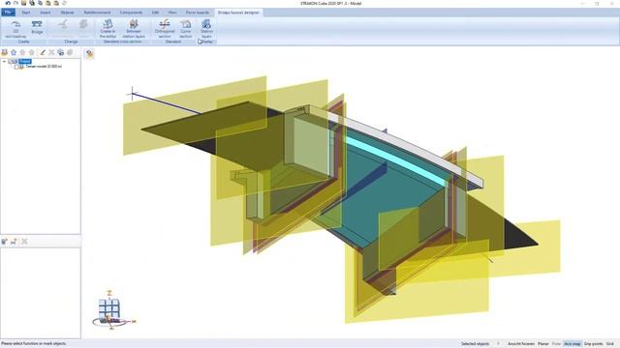
Task: Switch to the Start ribbon tab
Action: click(26, 13)
